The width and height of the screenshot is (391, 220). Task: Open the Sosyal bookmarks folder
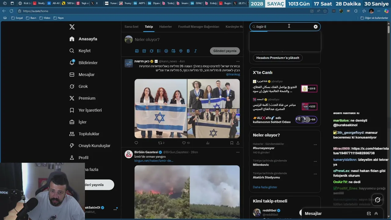[17, 18]
